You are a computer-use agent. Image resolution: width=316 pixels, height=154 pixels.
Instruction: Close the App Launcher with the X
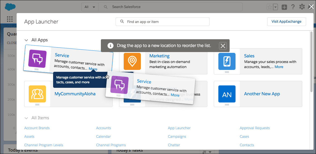pos(311,7)
